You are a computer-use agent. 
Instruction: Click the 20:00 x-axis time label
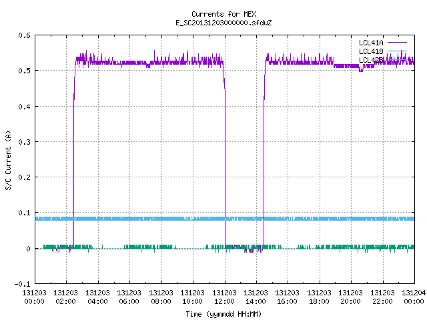click(x=350, y=301)
